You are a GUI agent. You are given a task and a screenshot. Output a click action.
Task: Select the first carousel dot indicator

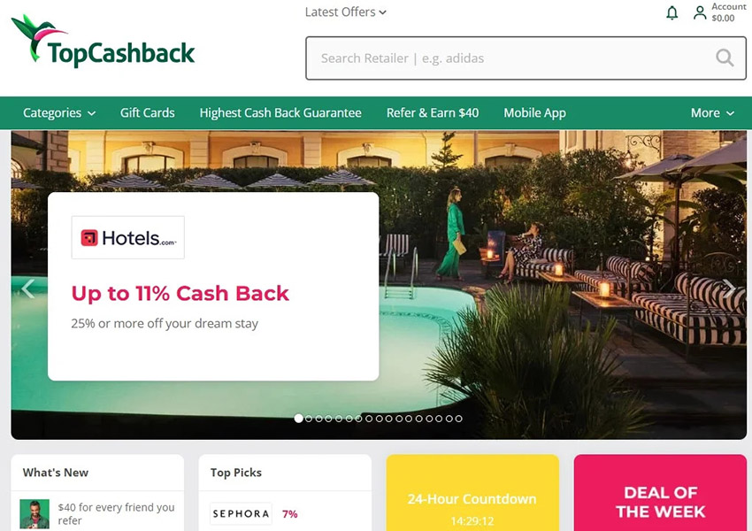(x=298, y=419)
